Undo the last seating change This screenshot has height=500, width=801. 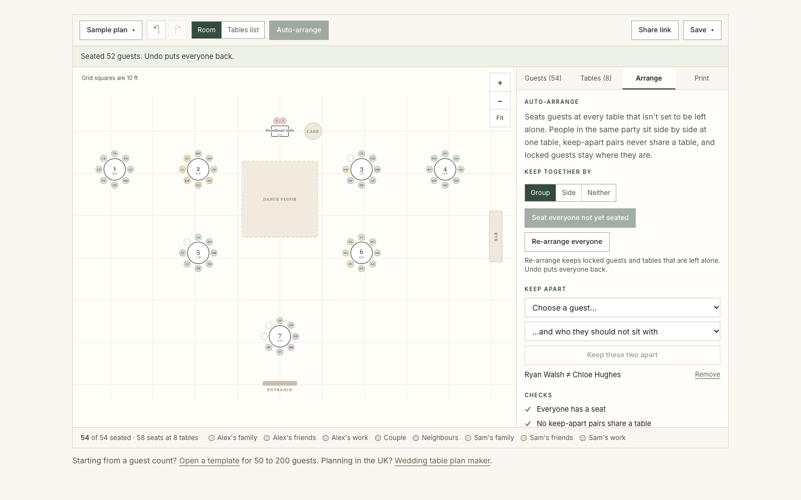156,30
